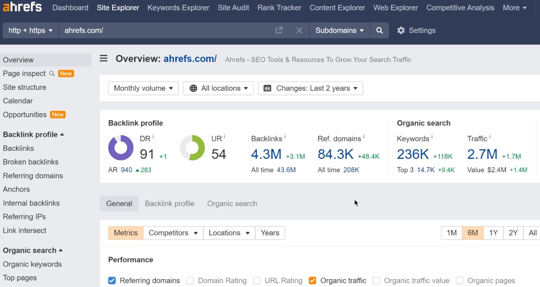Switch to the Backlink profile tab
540x287 pixels.
(169, 204)
